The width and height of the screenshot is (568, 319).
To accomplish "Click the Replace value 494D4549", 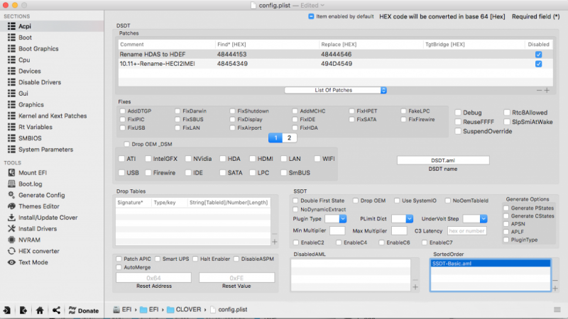I will [337, 64].
